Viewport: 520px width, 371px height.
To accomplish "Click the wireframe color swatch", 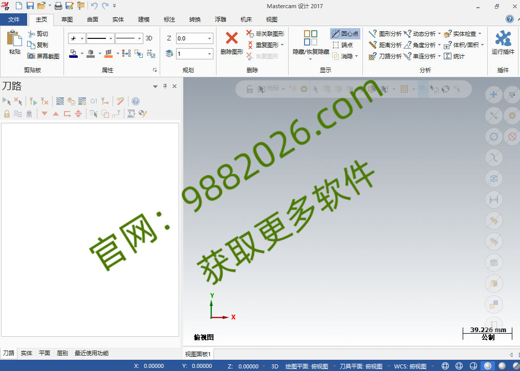I will coord(74,54).
